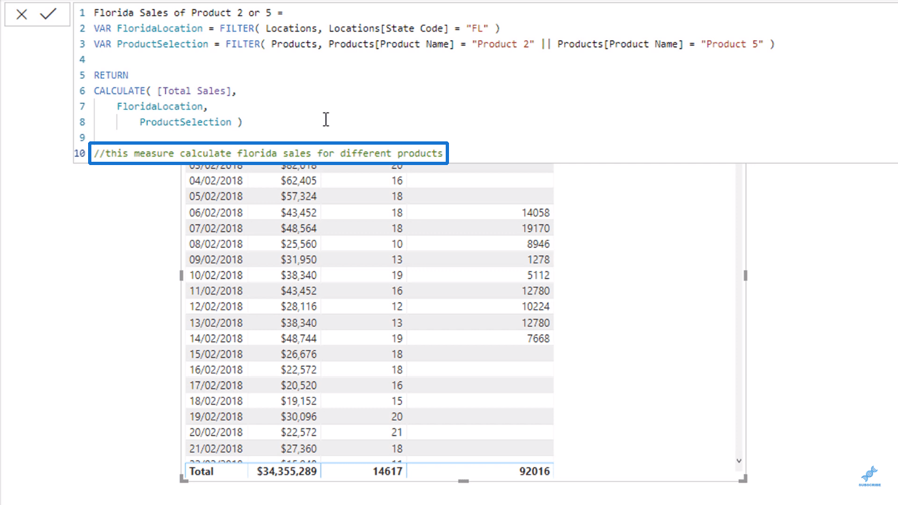Place cursor on the VAR ProductSelection line
This screenshot has width=898, height=505.
[434, 44]
